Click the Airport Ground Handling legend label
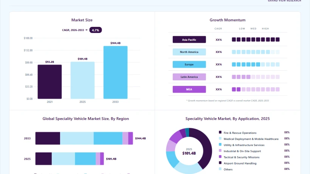Image resolution: width=310 pixels, height=174 pixels. (240, 163)
